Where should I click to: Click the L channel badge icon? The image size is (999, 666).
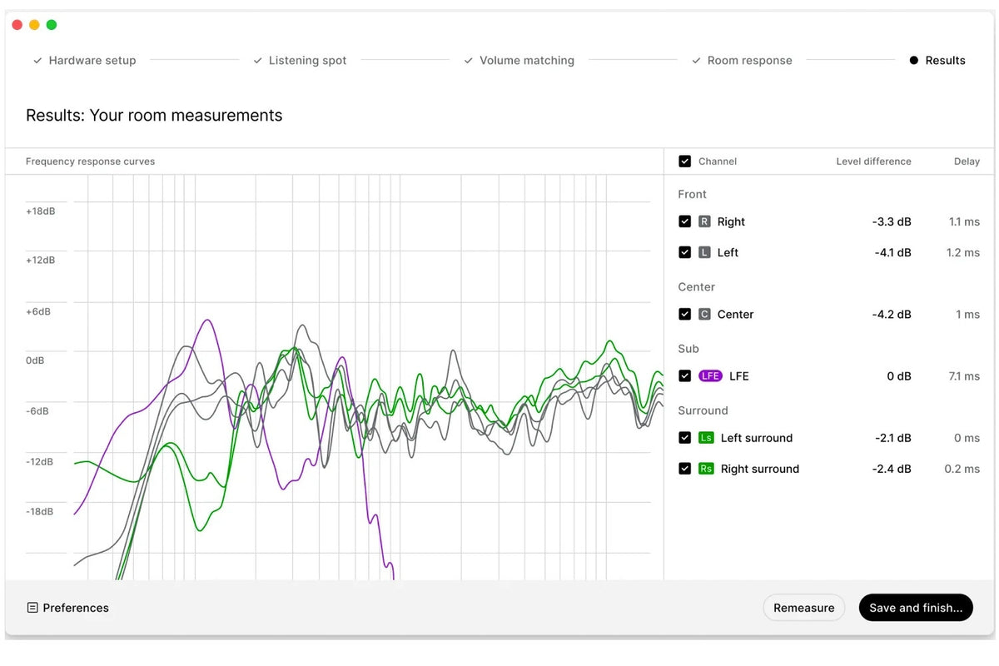704,252
